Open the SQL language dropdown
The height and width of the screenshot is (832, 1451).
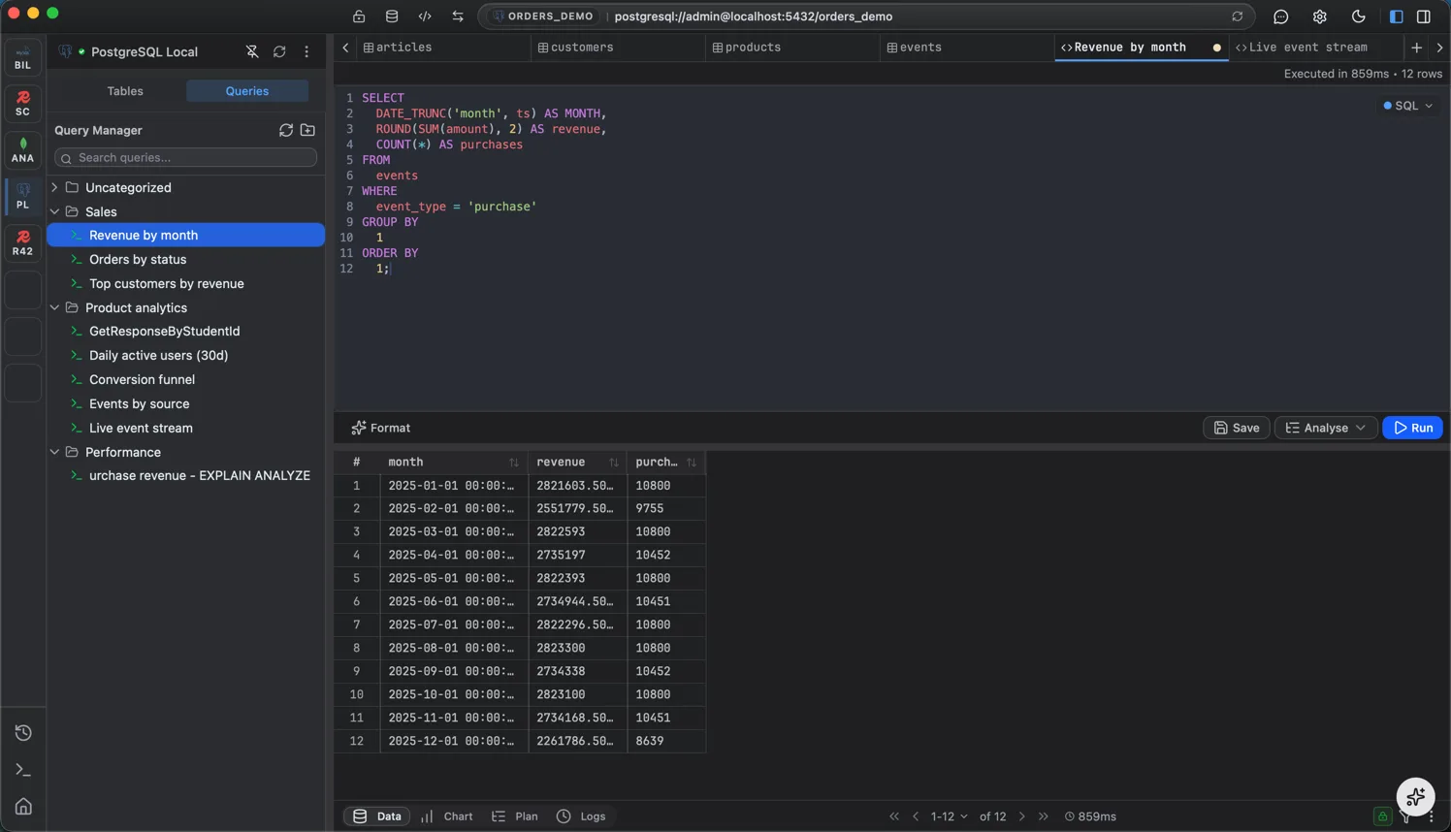click(1408, 106)
